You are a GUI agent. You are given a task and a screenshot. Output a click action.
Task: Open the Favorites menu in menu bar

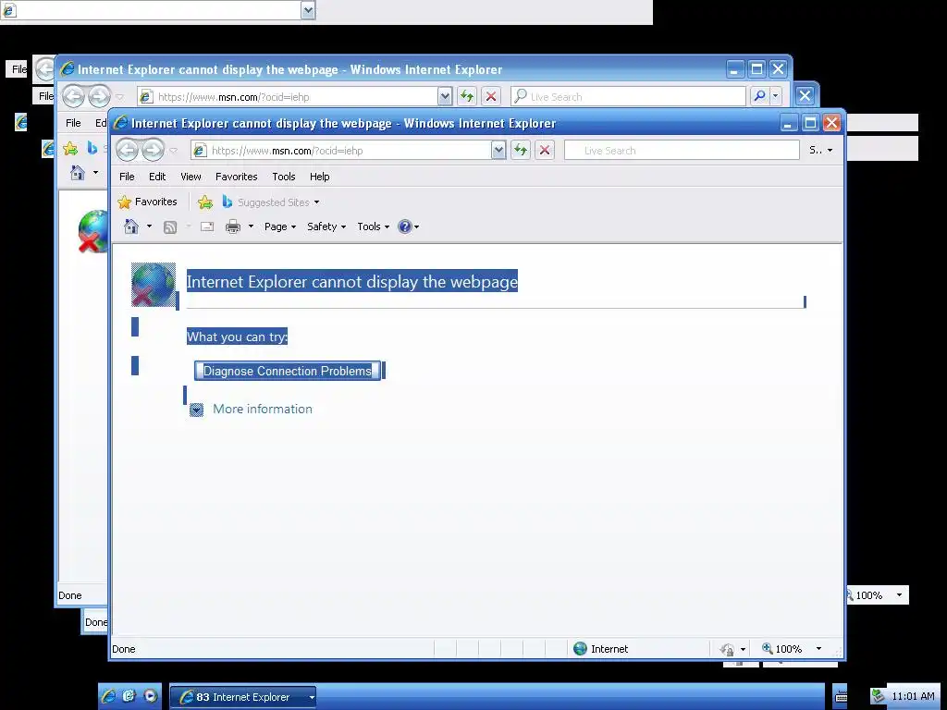click(x=236, y=177)
